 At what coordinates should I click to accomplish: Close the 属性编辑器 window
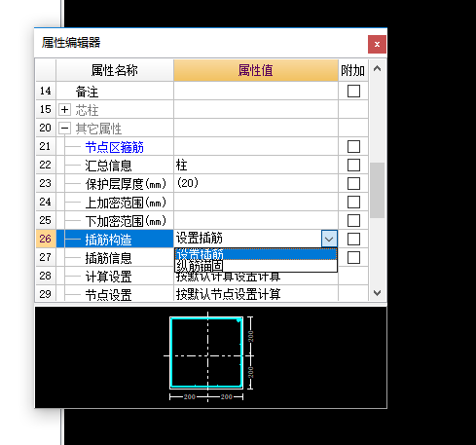pos(377,44)
